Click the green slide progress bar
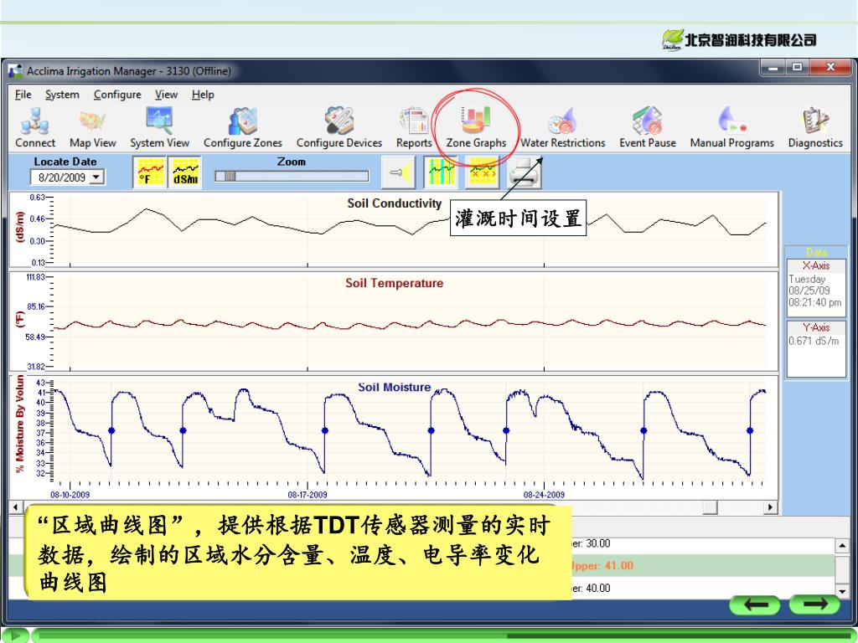This screenshot has height=643, width=858. (x=443, y=636)
